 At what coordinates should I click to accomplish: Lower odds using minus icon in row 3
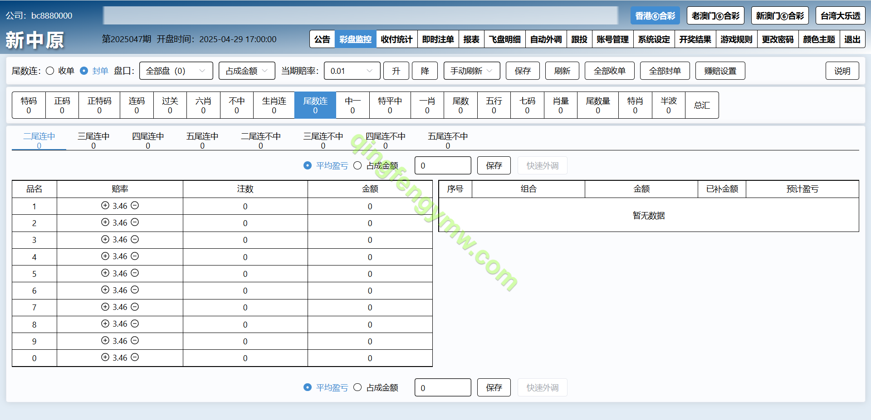135,239
